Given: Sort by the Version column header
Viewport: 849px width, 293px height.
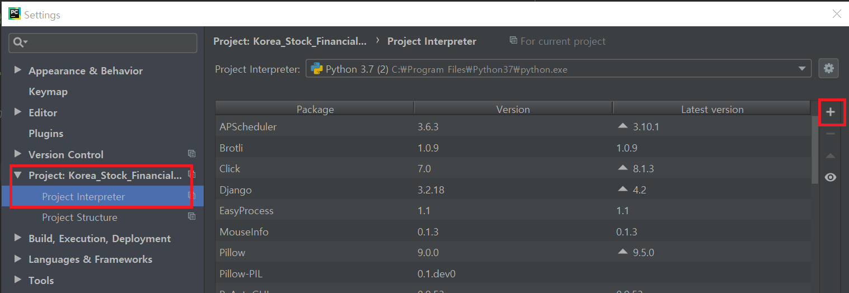Looking at the screenshot, I should (513, 110).
